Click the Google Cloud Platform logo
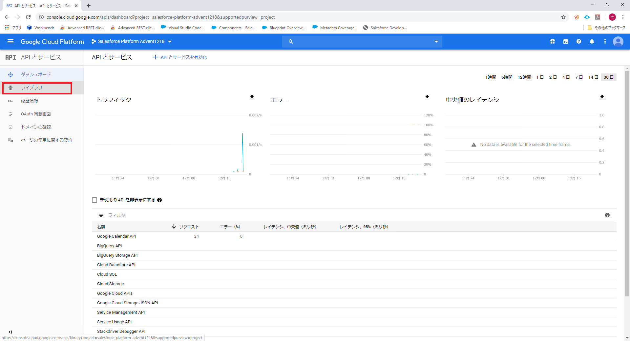This screenshot has height=341, width=630. pyautogui.click(x=52, y=42)
